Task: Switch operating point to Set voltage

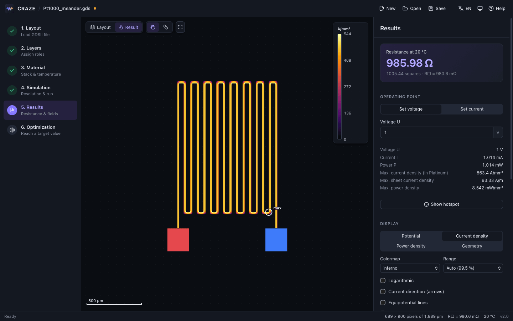Action: pyautogui.click(x=411, y=109)
